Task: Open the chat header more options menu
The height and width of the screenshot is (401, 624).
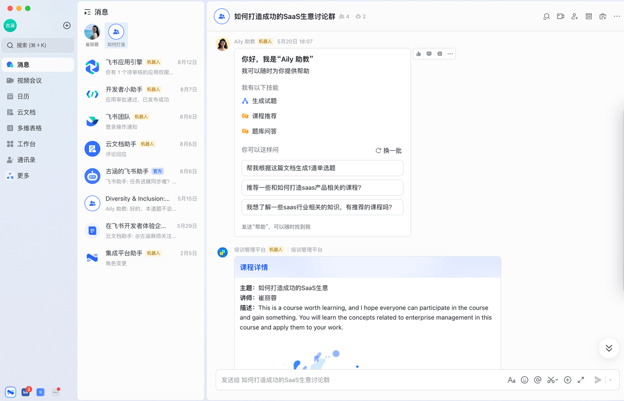Action: pos(617,16)
